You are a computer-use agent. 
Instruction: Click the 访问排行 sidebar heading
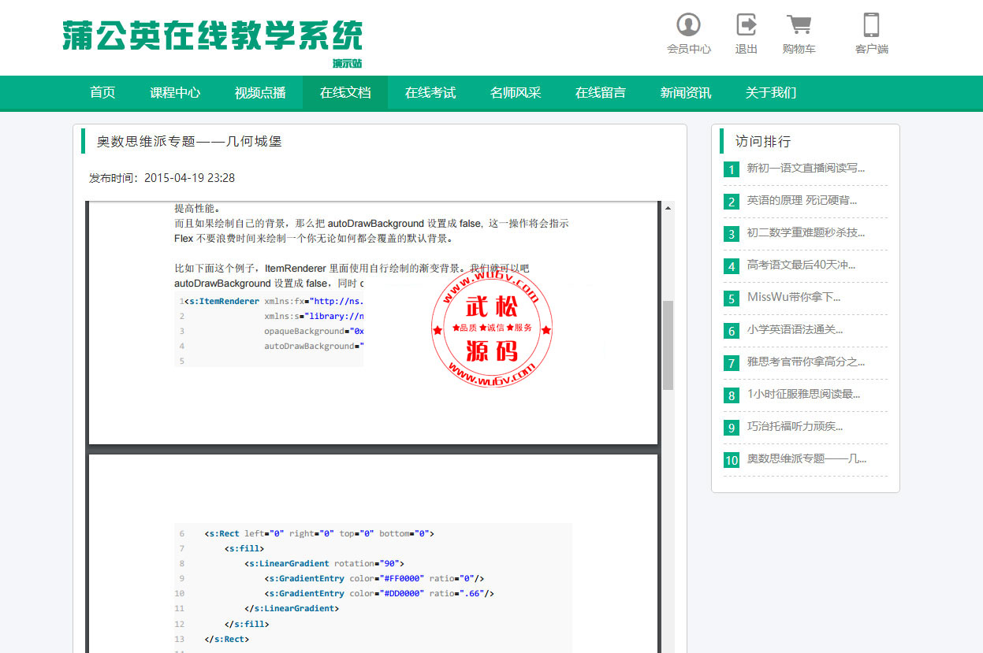coord(763,142)
